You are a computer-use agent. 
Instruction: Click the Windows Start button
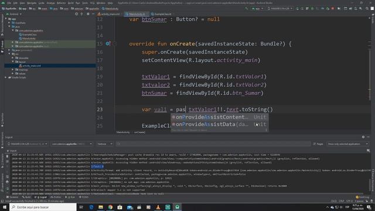tap(5, 207)
